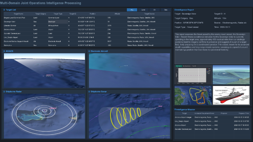This screenshot has height=142, width=253.
Task: Click into the intelligence report text area
Action: click(212, 48)
